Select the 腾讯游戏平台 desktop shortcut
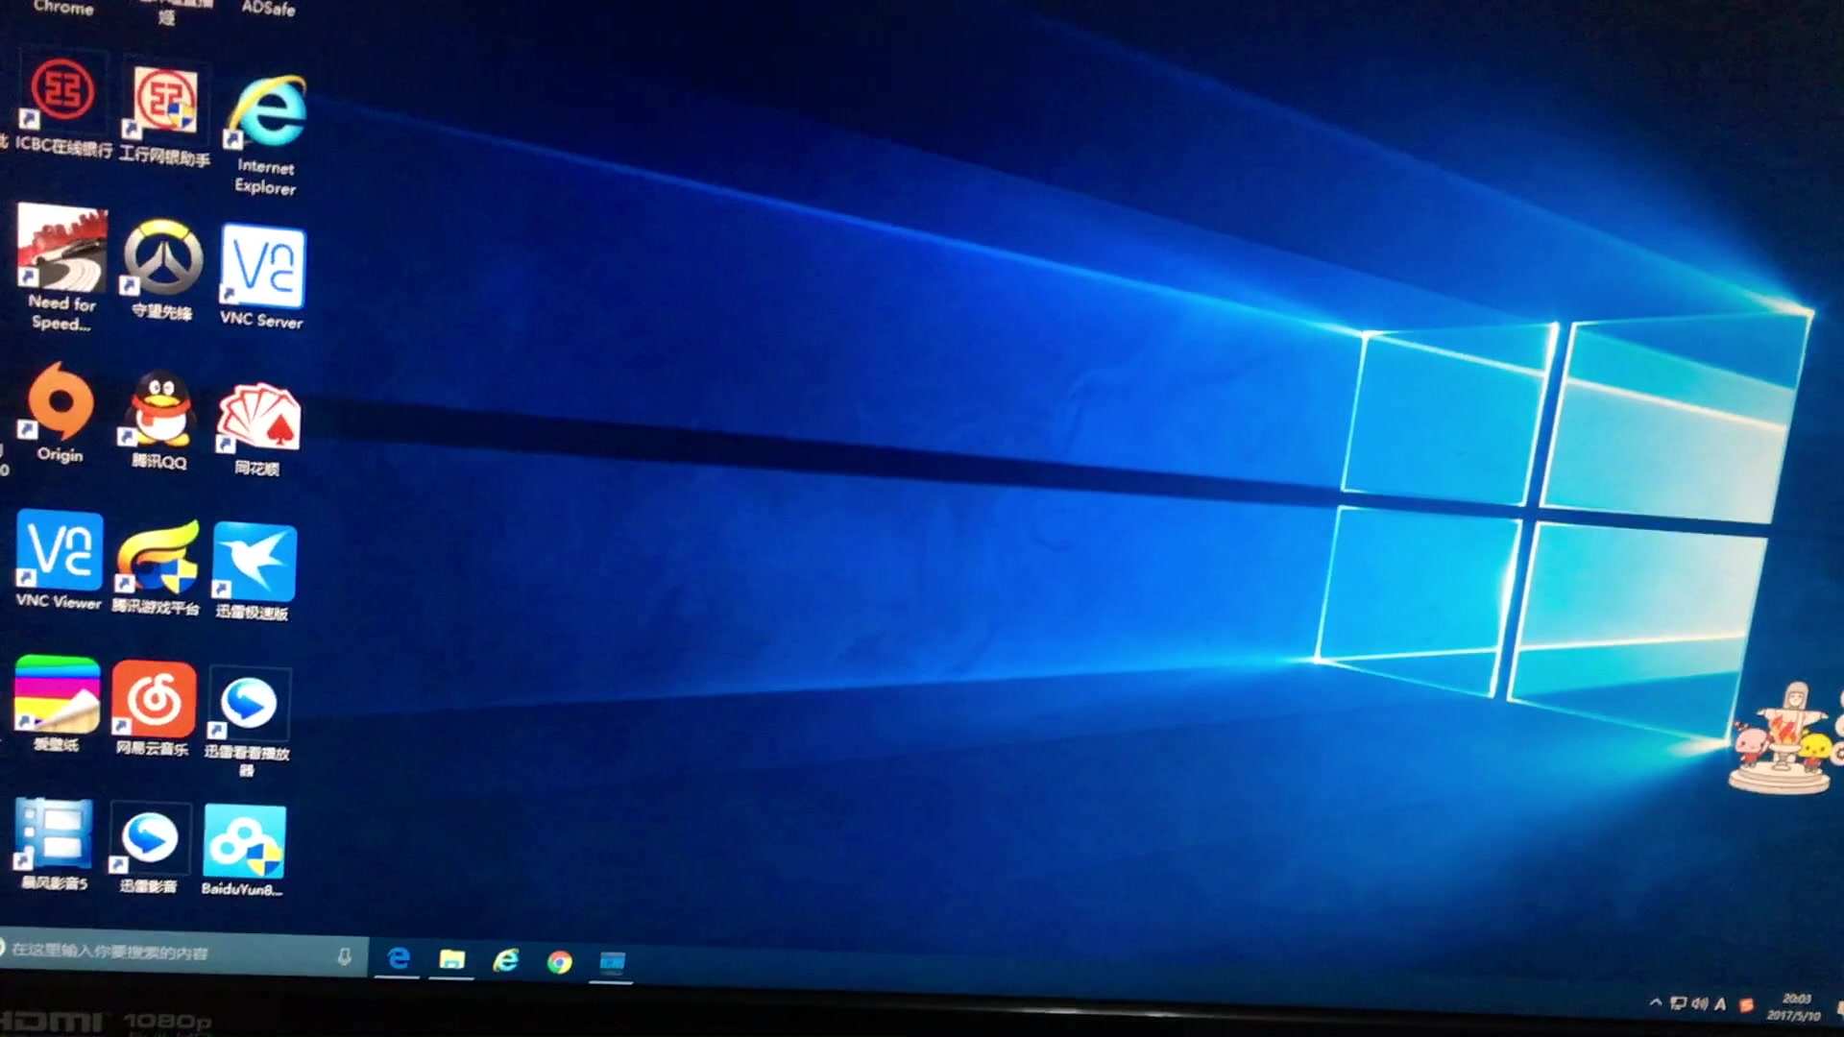This screenshot has height=1037, width=1844. (156, 567)
